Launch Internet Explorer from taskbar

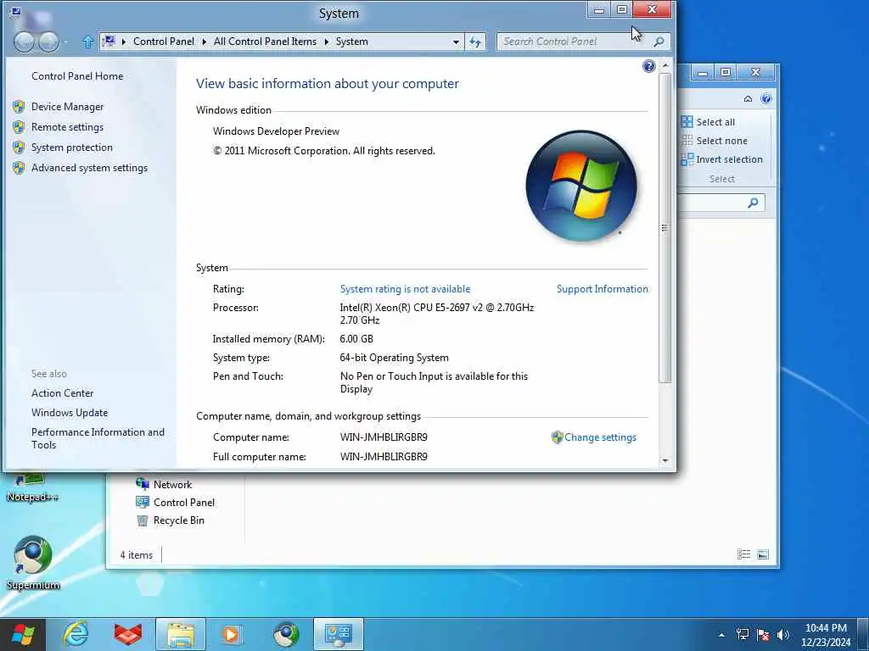(76, 634)
